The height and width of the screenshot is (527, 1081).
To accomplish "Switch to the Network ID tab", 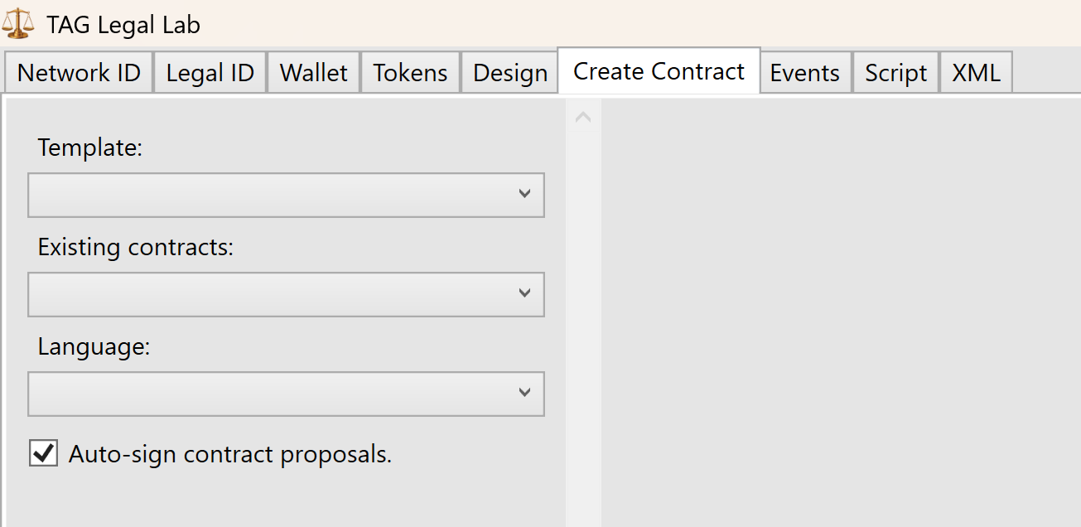I will (78, 72).
